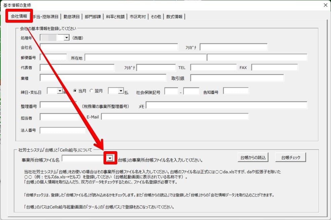Screen dimensions: 331x220
Task: Click the 台帳からの読込 button
Action: pos(253,157)
